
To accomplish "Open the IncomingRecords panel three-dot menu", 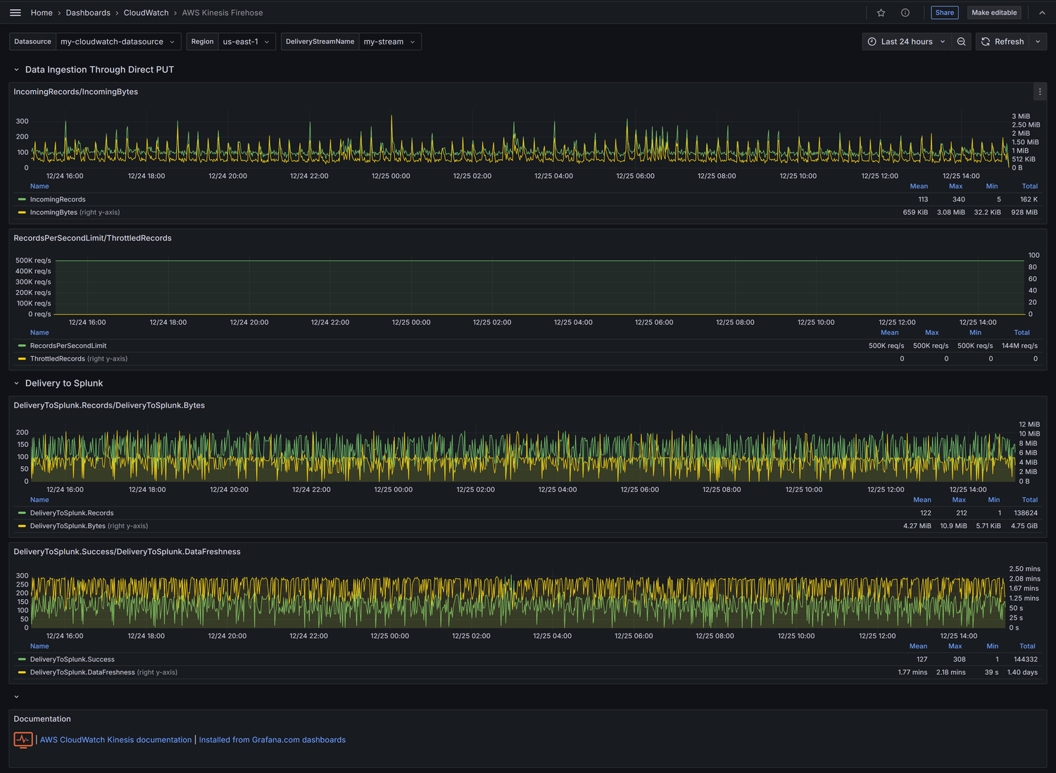I will (1039, 92).
